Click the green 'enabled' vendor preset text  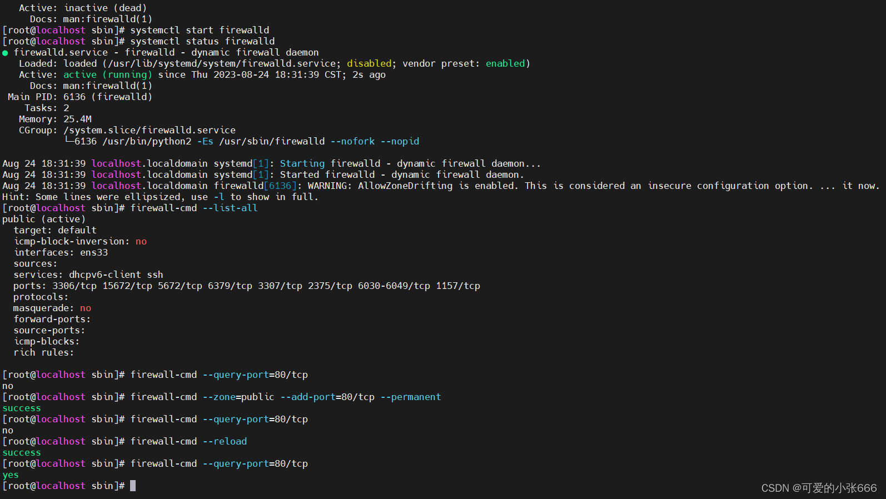coord(505,63)
